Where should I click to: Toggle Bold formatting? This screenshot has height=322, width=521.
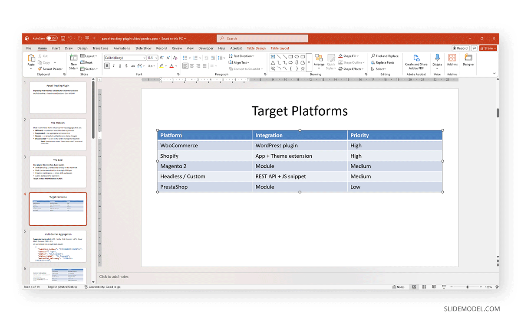107,66
